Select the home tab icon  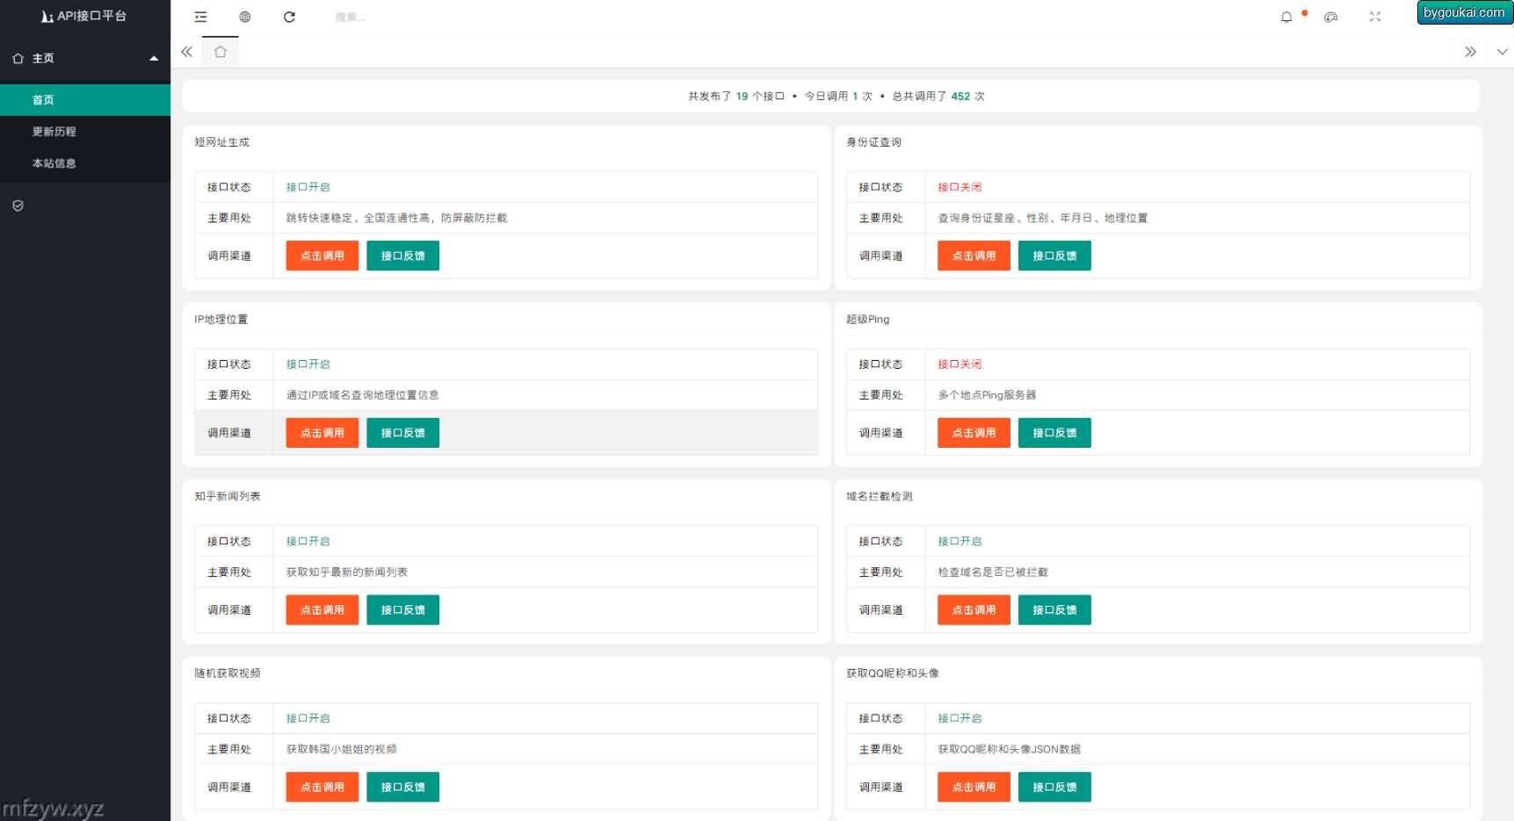coord(221,52)
